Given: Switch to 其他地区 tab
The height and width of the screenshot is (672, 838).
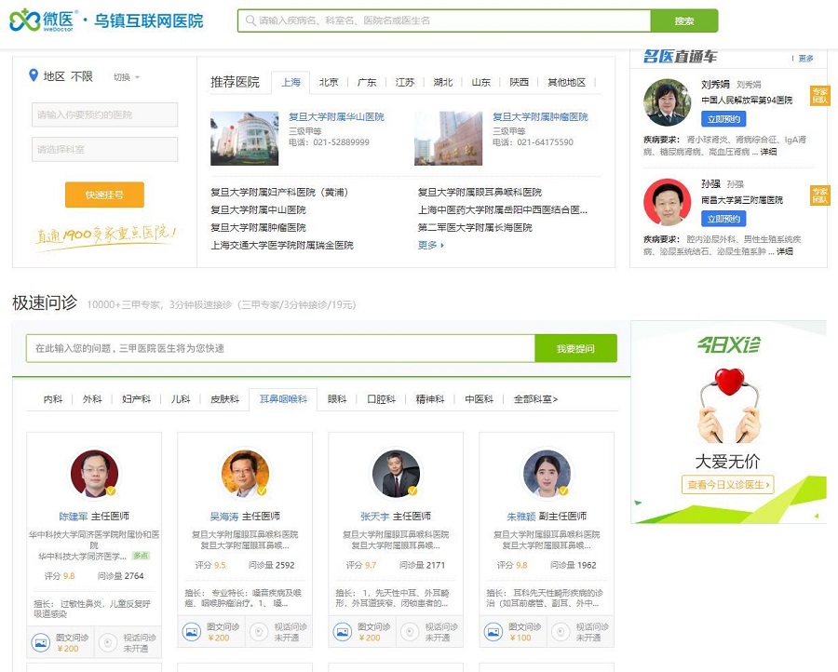Looking at the screenshot, I should (566, 82).
